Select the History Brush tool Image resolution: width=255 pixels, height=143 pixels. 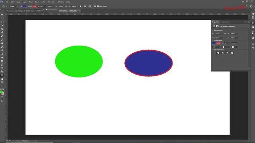point(2,46)
